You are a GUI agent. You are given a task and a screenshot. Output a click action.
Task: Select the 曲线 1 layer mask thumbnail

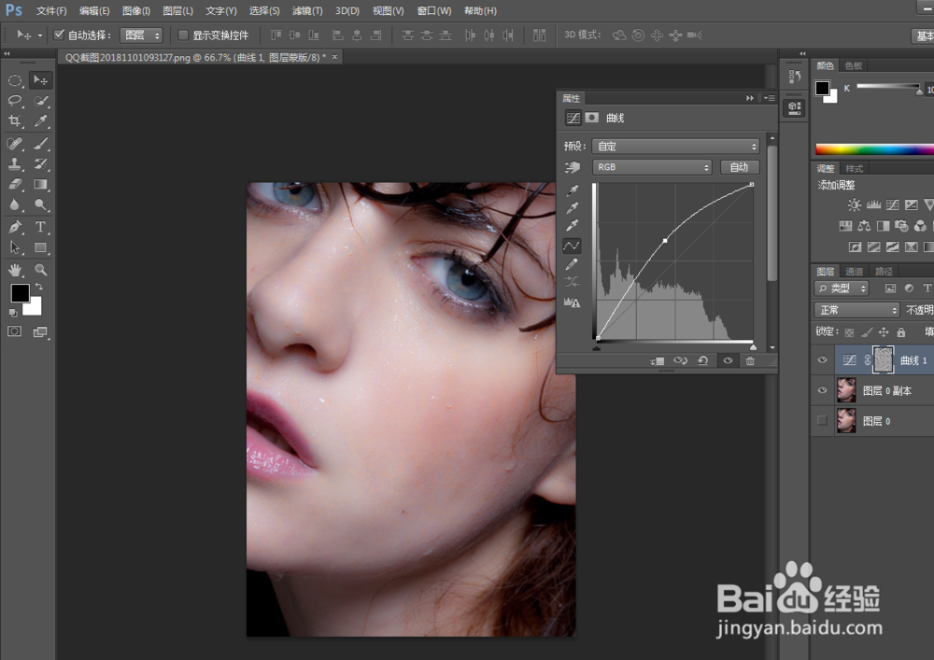coord(883,360)
